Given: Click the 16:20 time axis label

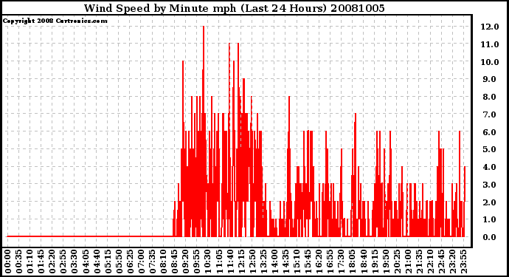Looking at the screenshot, I should point(319,261).
